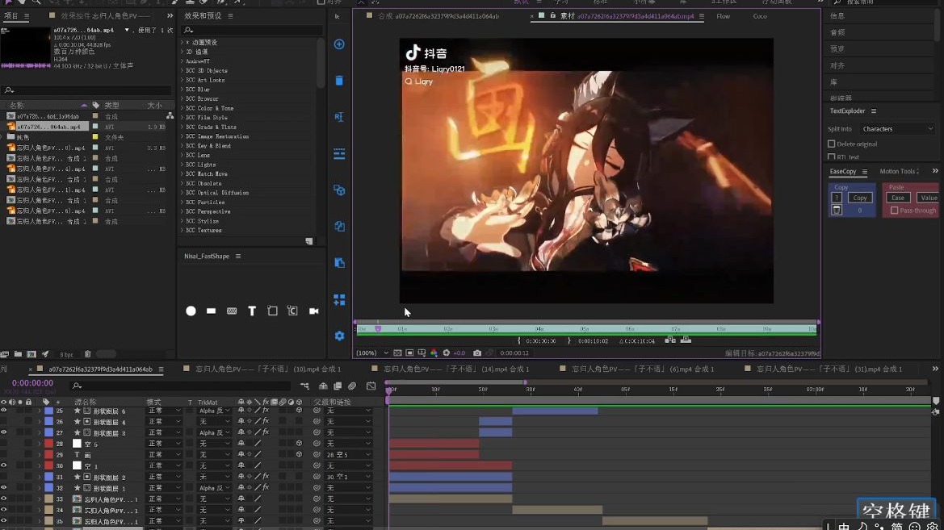Click the overlay edit icon under viewer
The image size is (944, 530).
pyautogui.click(x=686, y=340)
